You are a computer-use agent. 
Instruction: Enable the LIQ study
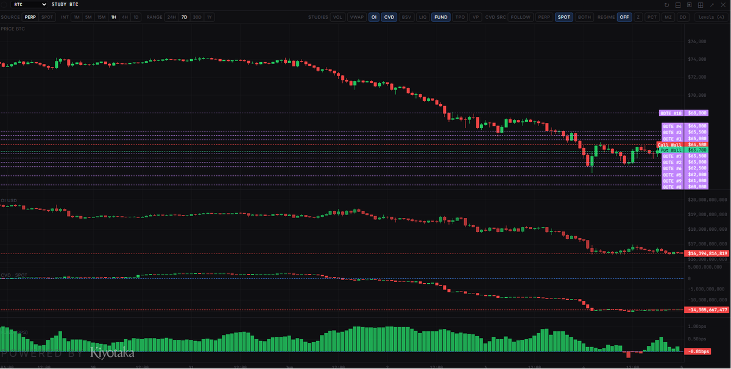[423, 17]
